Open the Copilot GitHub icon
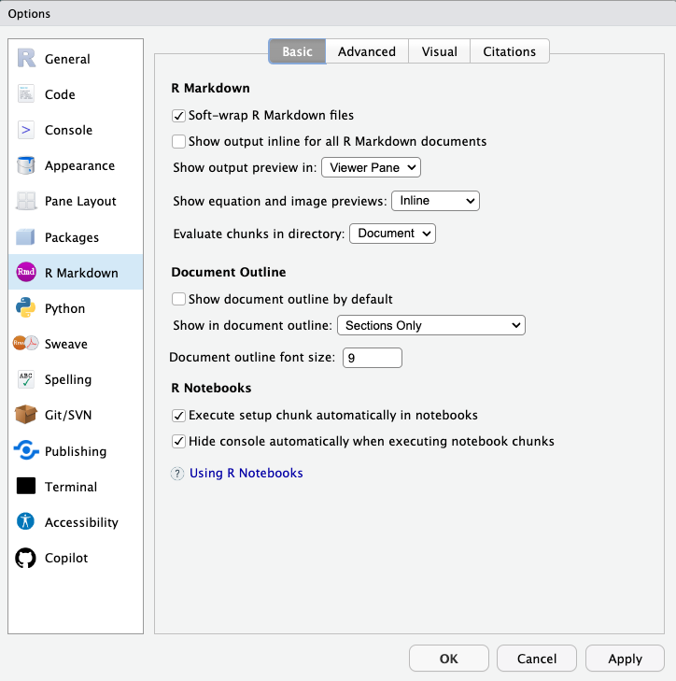 26,558
